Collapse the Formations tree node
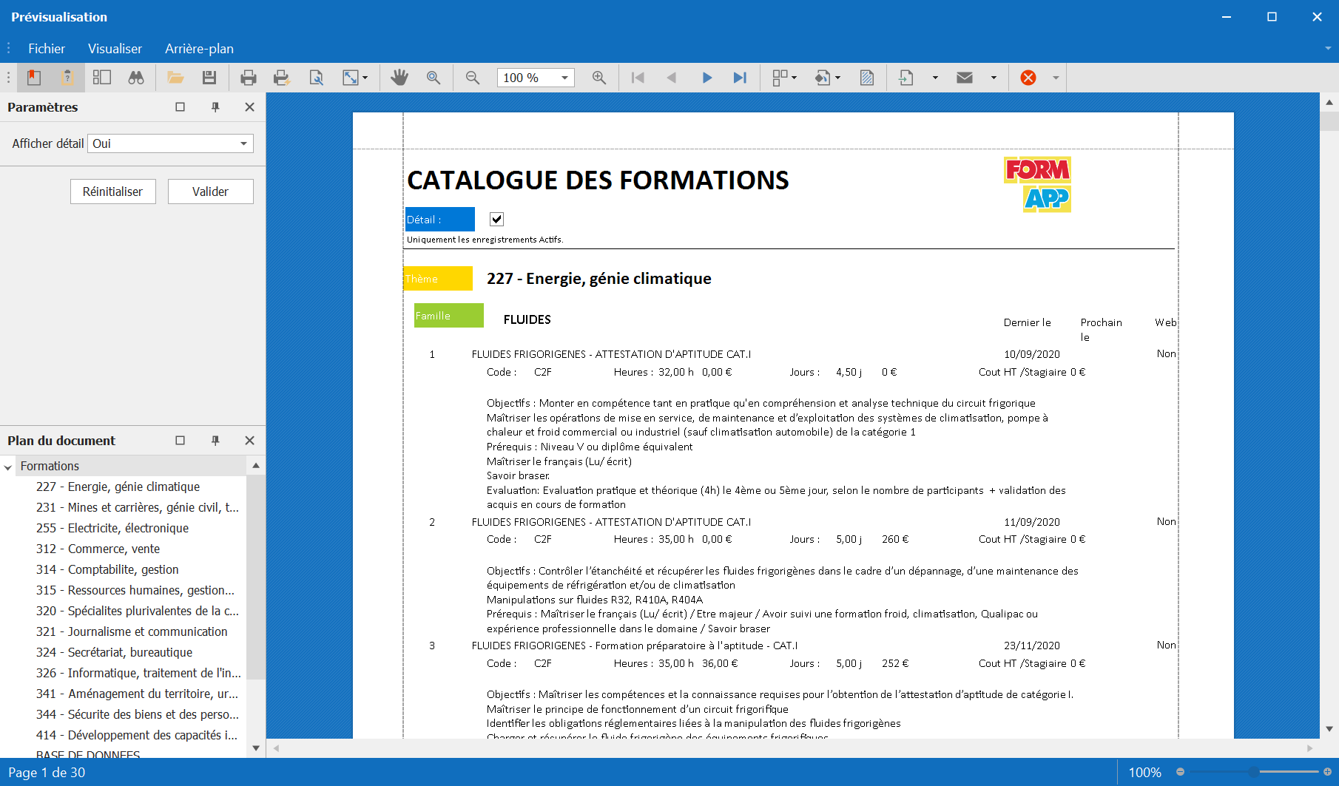 8,467
